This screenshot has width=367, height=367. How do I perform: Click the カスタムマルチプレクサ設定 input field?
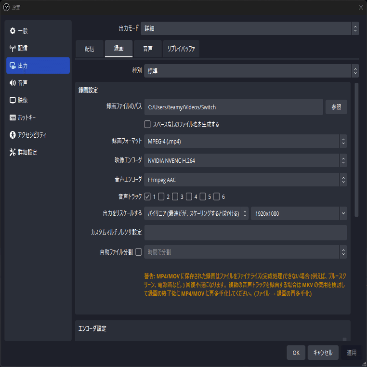click(x=245, y=233)
